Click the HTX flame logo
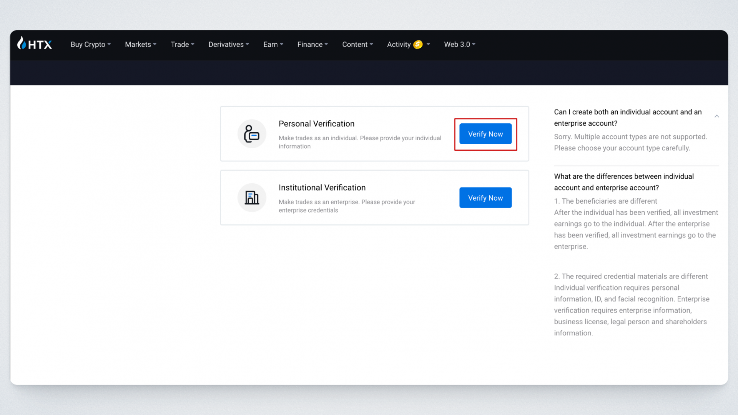This screenshot has width=738, height=415. (x=22, y=43)
